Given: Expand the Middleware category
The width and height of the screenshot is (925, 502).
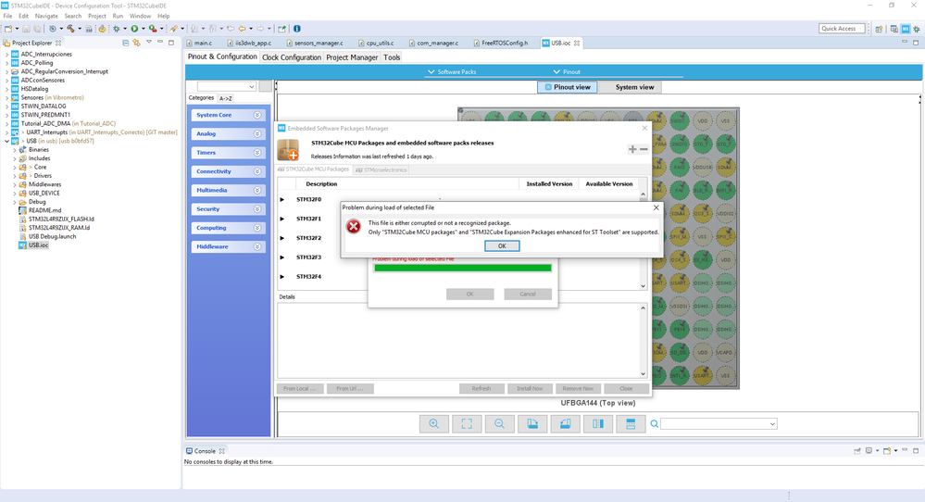Looking at the screenshot, I should tap(229, 246).
